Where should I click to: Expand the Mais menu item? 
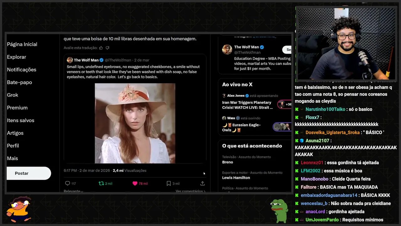tap(13, 158)
